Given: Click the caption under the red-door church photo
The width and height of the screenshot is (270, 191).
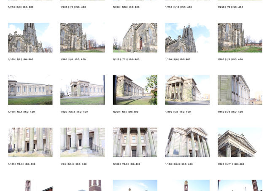Looking at the screenshot, I should pos(126,59).
